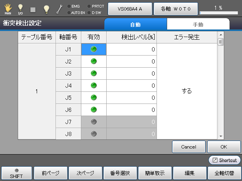Toggle J3 axis enabled green lamp

point(94,73)
